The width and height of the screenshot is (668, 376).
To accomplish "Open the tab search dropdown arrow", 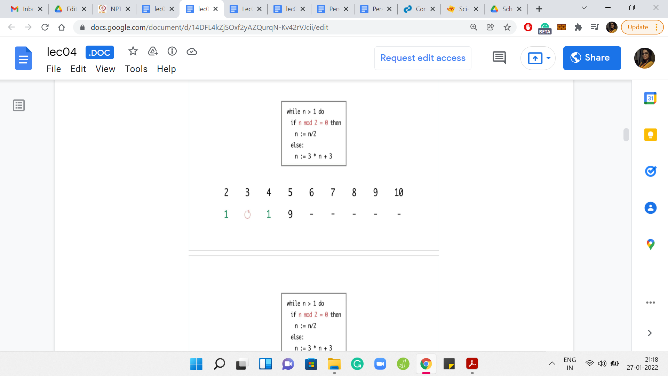I will (x=584, y=8).
